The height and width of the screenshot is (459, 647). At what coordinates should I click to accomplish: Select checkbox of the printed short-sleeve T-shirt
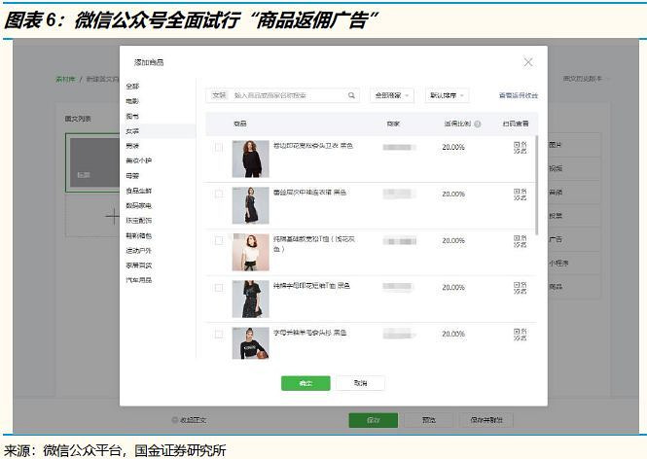coord(219,288)
